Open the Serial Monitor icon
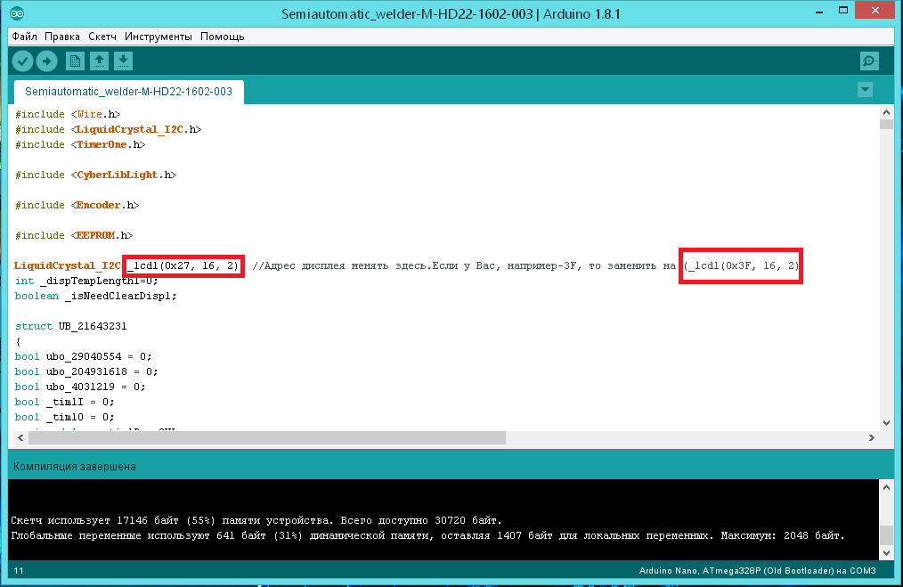 [869, 61]
